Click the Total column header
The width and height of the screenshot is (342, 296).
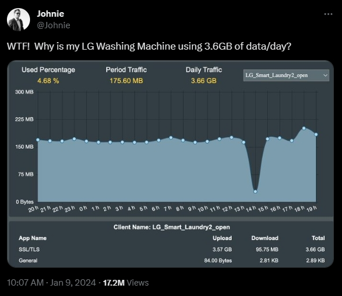click(x=318, y=238)
